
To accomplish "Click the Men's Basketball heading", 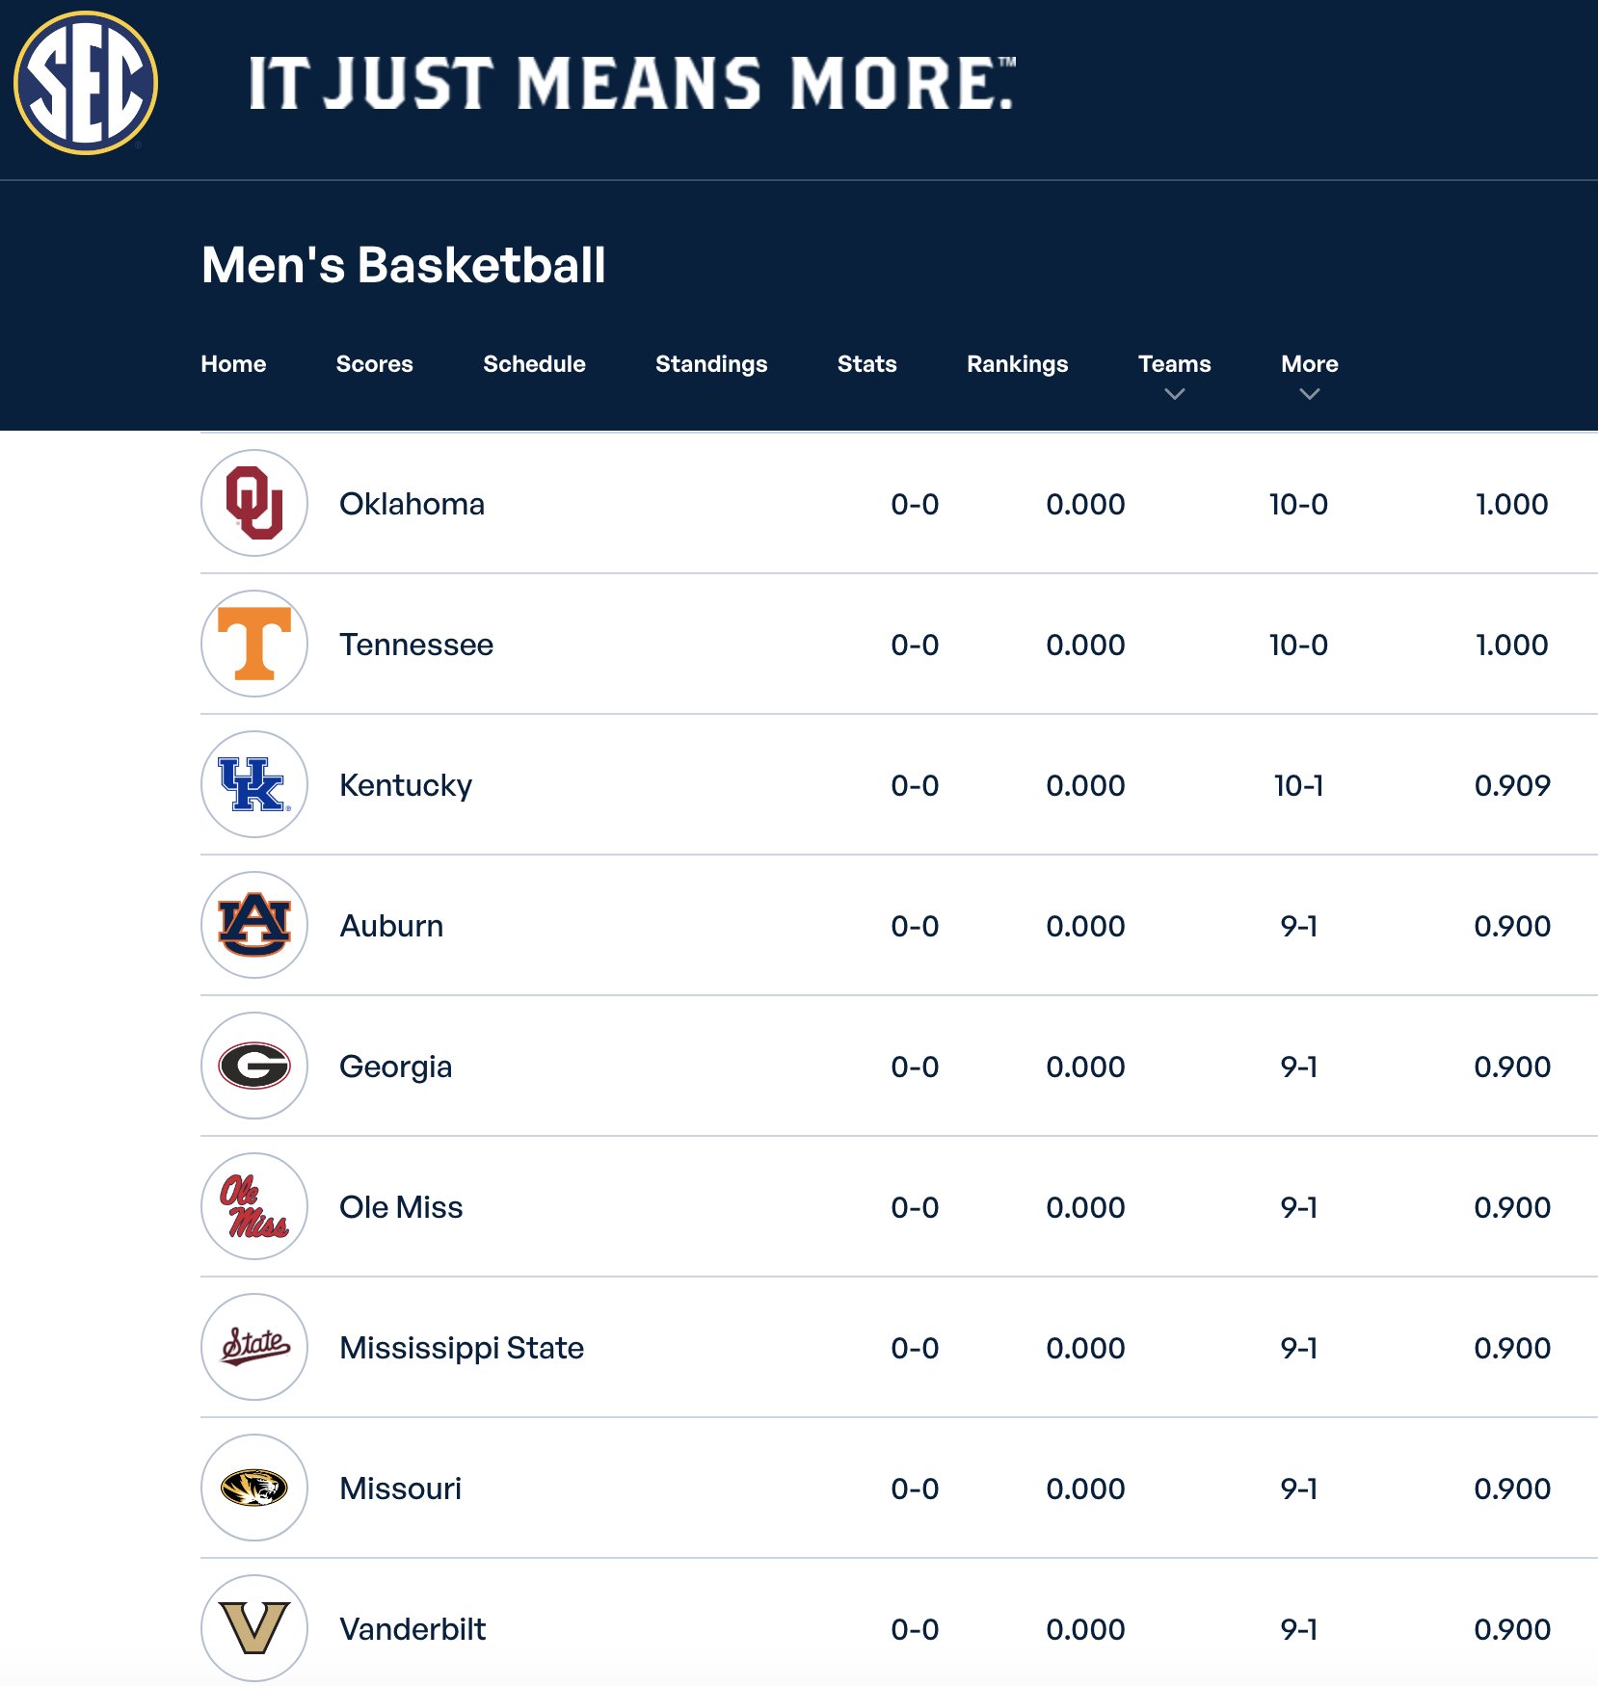I will tap(403, 265).
